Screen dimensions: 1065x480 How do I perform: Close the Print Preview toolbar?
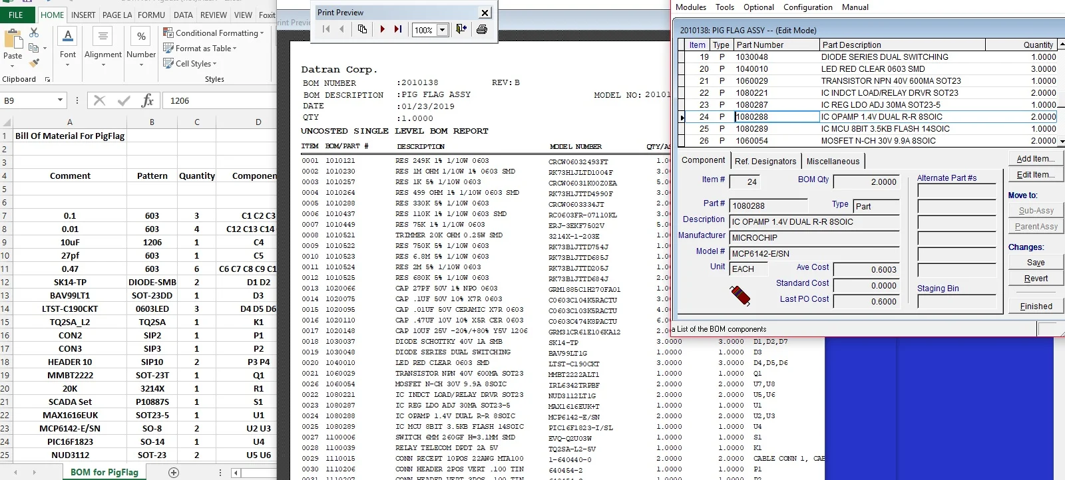pos(485,13)
